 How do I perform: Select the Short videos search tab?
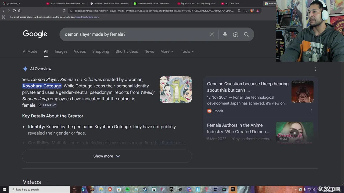(127, 51)
